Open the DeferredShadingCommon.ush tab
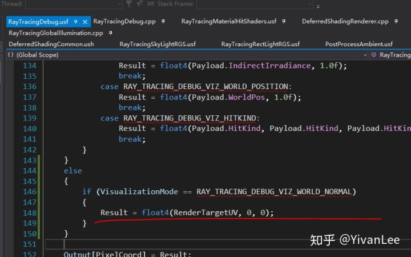Viewport: 411px width, 257px height. pos(51,44)
